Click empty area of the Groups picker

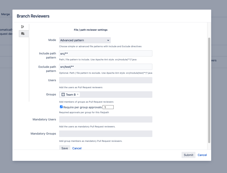116,95
